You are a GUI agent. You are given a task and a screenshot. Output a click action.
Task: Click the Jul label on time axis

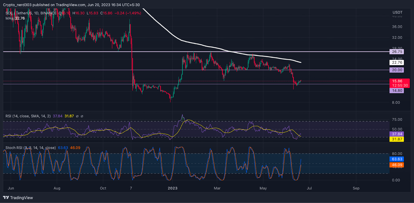pyautogui.click(x=309, y=188)
